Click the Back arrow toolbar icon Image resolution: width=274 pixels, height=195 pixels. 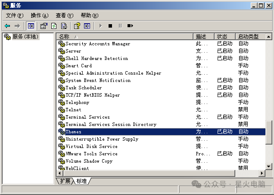pyautogui.click(x=7, y=26)
